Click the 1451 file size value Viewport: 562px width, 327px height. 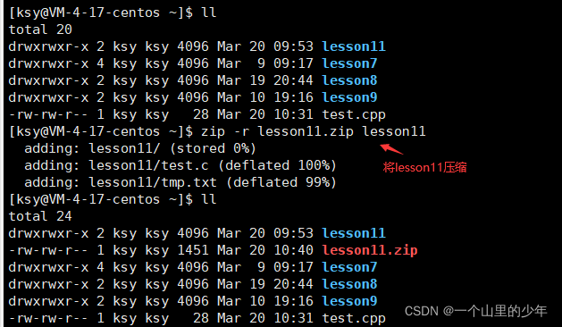click(193, 250)
